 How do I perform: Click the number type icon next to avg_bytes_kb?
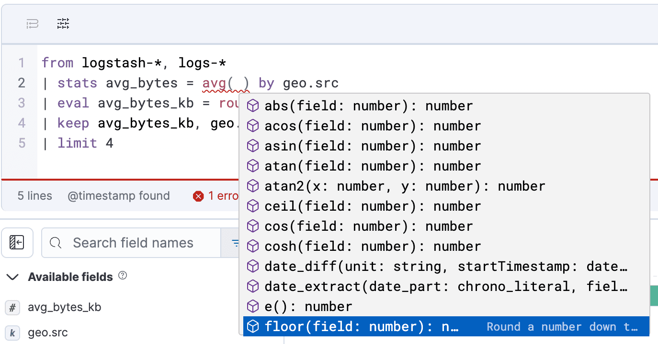point(12,307)
